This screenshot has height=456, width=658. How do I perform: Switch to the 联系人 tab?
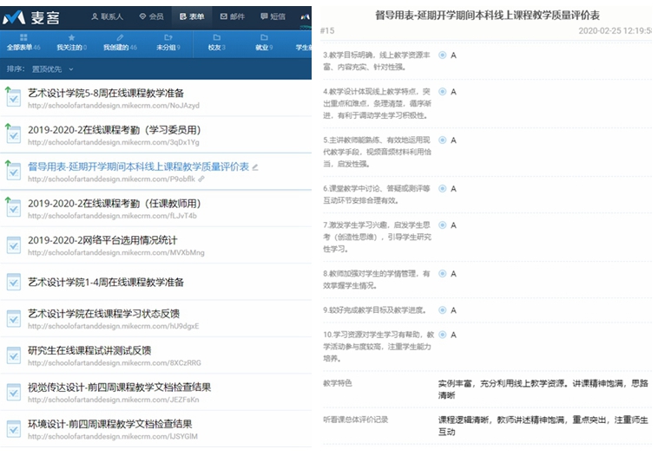pos(107,16)
